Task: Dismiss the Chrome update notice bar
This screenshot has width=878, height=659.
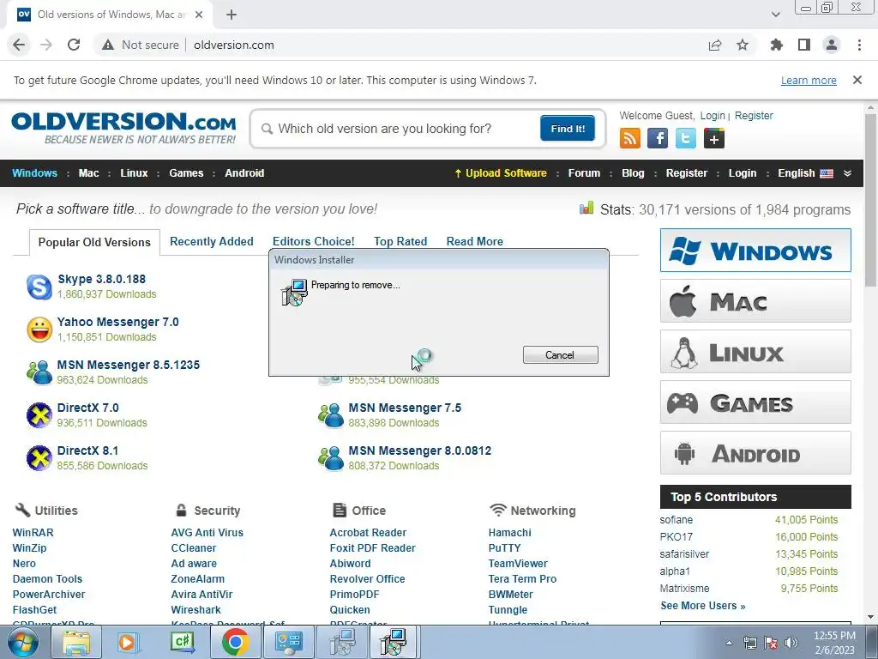Action: [x=857, y=80]
